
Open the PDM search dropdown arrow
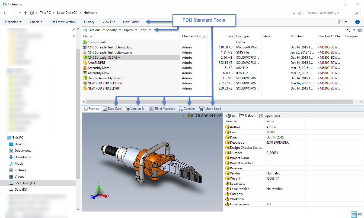tap(354, 30)
